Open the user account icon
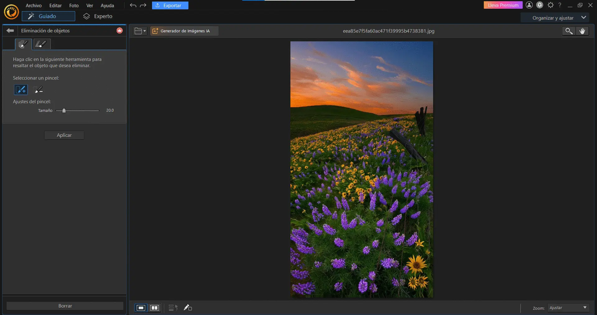This screenshot has width=597, height=315. tap(529, 5)
